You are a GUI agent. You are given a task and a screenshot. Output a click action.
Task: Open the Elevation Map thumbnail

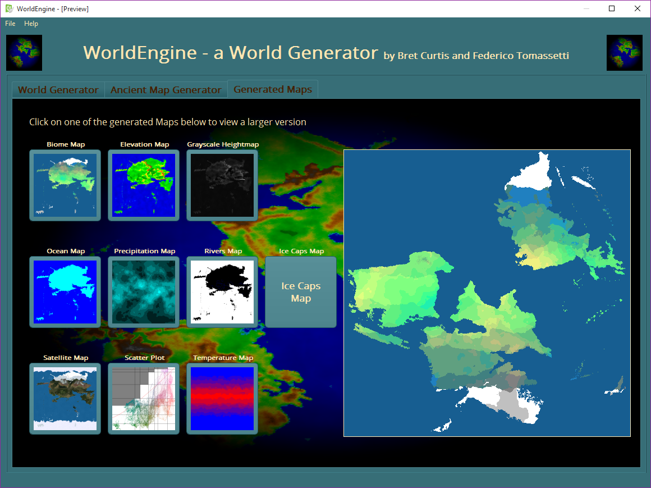[144, 185]
